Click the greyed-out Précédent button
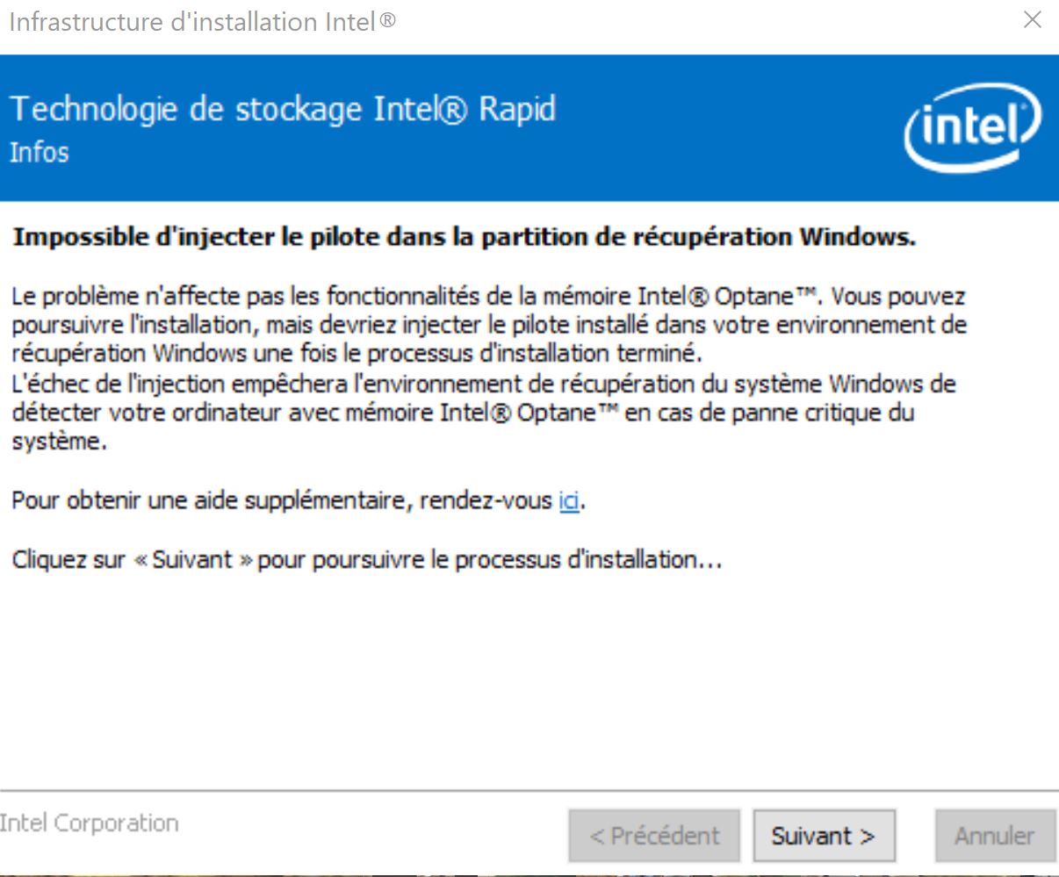The width and height of the screenshot is (1059, 877). pyautogui.click(x=654, y=835)
